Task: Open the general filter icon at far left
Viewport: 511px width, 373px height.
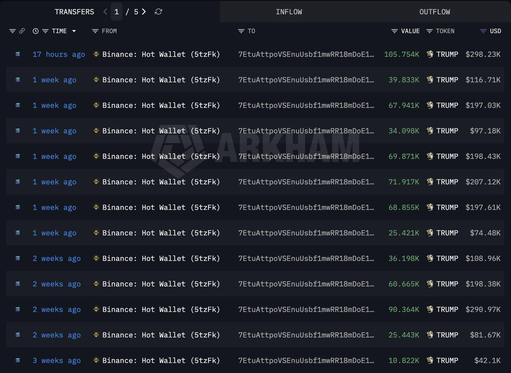Action: (x=12, y=31)
